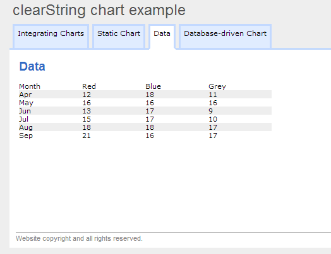
Task: Click Red value 21 in Sep row
Action: pos(87,136)
